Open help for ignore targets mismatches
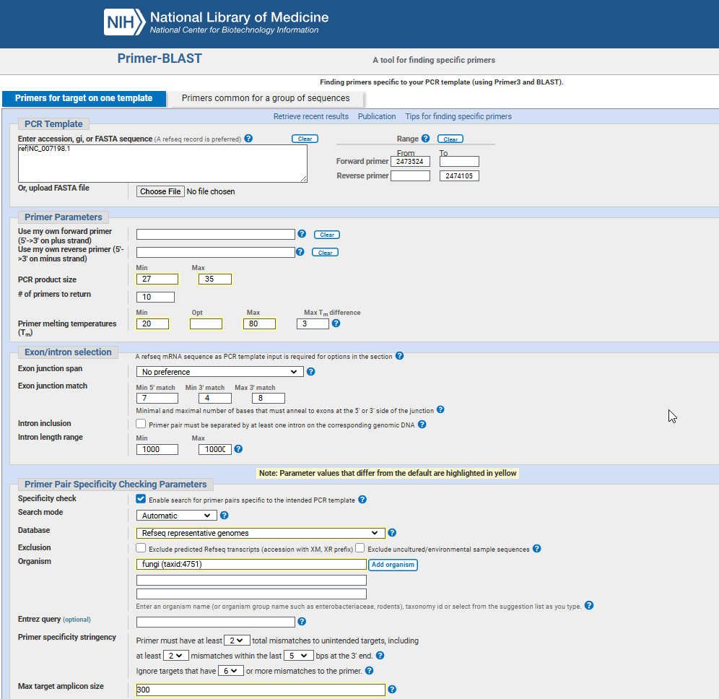This screenshot has width=719, height=699. [x=369, y=671]
